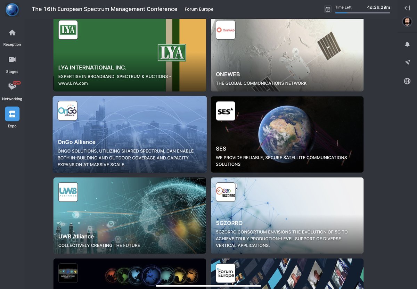Click the Networking label
This screenshot has height=289, width=417.
click(x=12, y=99)
